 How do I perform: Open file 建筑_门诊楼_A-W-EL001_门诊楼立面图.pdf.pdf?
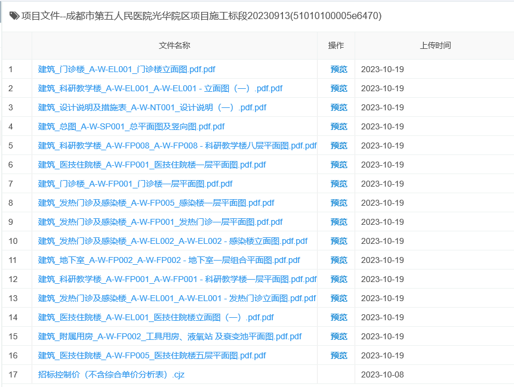[x=127, y=69]
